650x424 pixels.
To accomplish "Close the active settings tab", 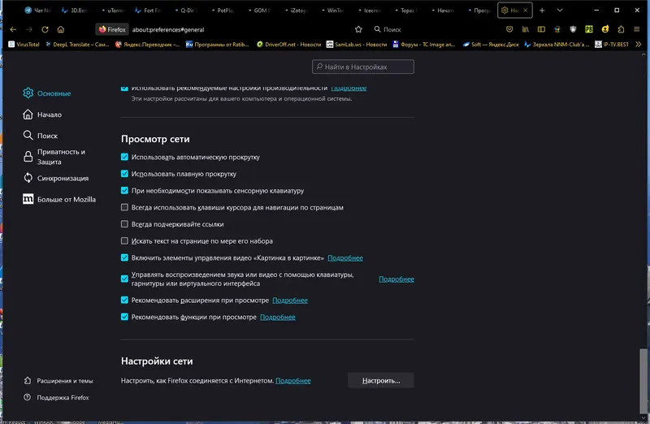I will (525, 11).
